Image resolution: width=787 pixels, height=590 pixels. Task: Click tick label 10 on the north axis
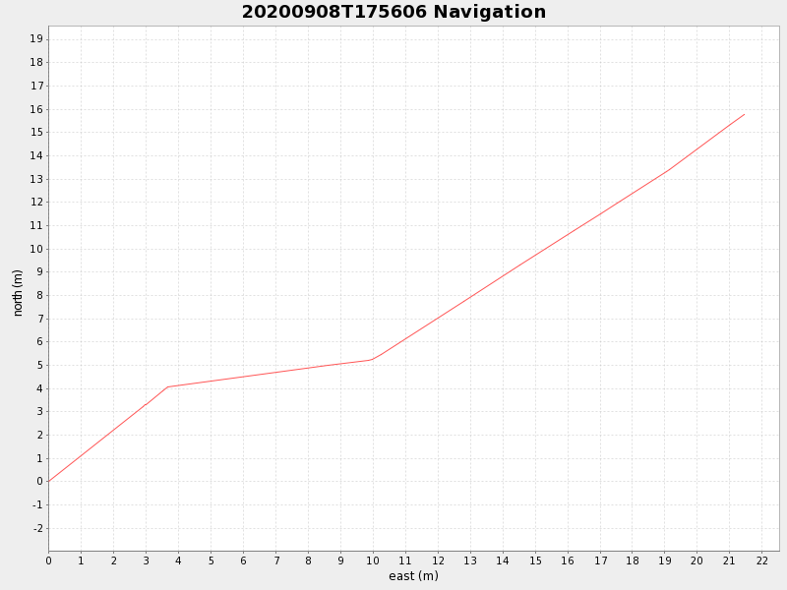click(36, 249)
